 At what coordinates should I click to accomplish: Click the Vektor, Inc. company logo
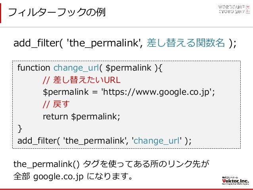[x=235, y=181]
